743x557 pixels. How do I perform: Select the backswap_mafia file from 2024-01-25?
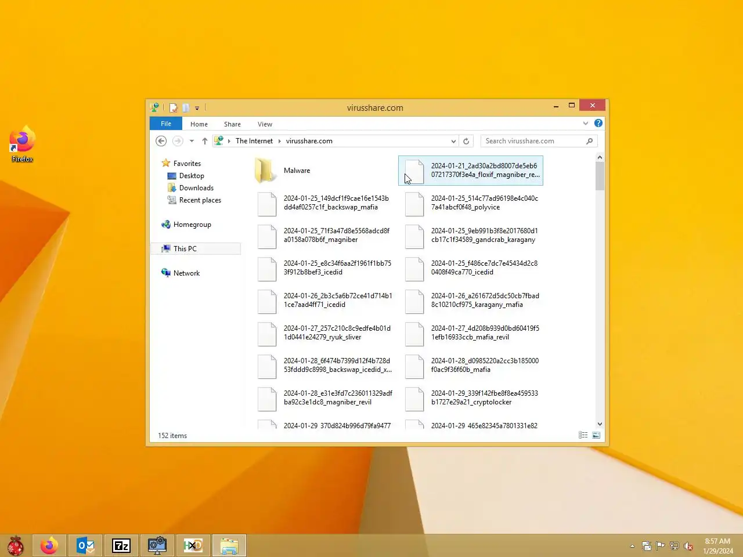(324, 203)
